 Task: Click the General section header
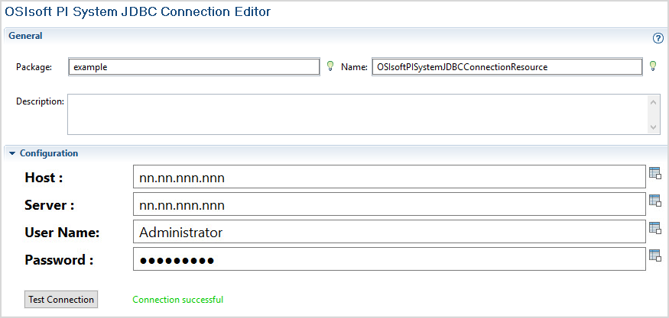(26, 36)
